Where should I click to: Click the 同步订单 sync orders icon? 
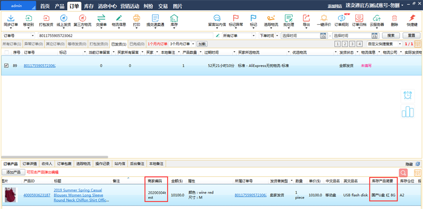pos(11,19)
